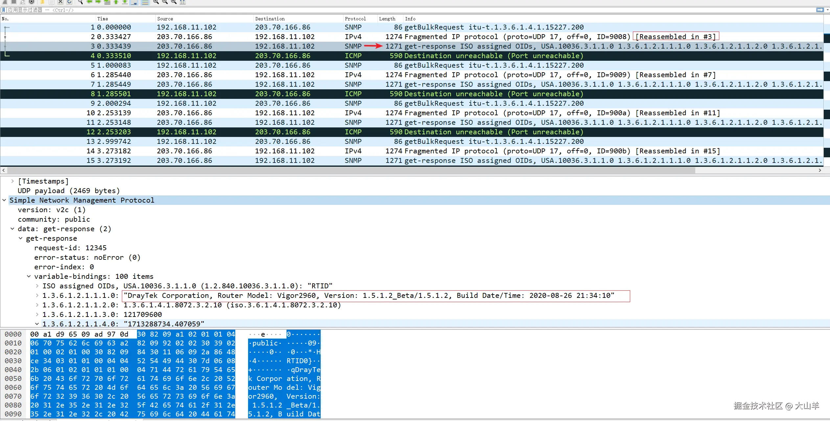Image resolution: width=830 pixels, height=421 pixels.
Task: Toggle auto-scroll during live capture
Action: [134, 2]
